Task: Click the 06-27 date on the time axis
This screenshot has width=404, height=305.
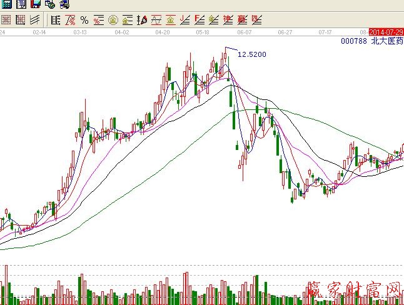Action: click(x=285, y=31)
